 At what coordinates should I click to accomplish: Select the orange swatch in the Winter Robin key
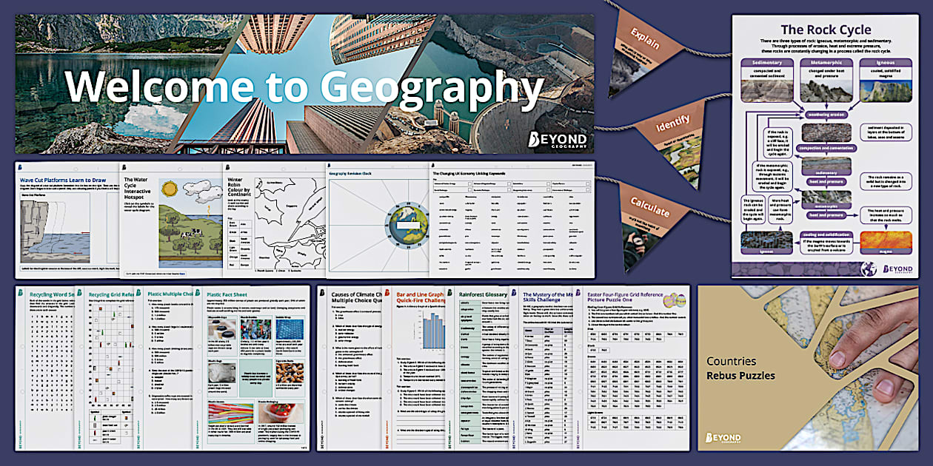[x=233, y=256]
